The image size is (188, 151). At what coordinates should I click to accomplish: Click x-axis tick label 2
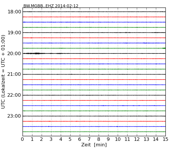[42, 139]
